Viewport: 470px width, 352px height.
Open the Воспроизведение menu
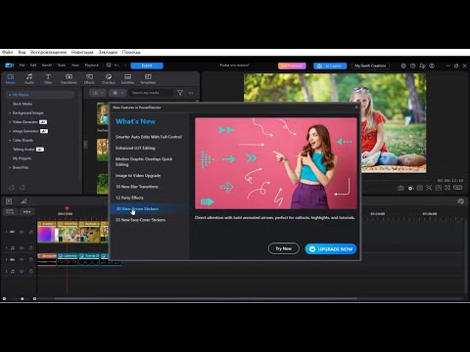pyautogui.click(x=48, y=52)
